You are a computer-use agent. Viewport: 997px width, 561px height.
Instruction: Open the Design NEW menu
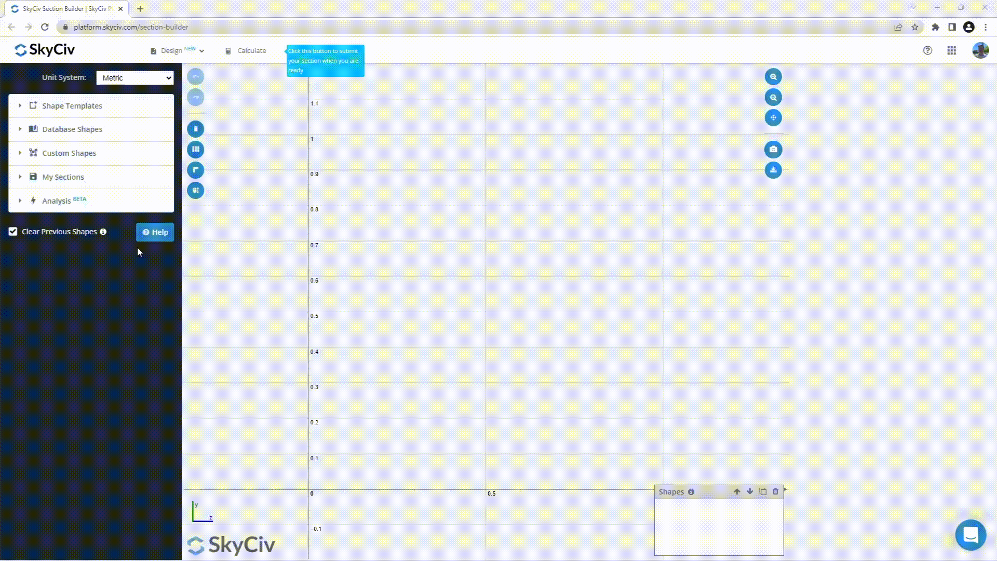click(x=176, y=50)
